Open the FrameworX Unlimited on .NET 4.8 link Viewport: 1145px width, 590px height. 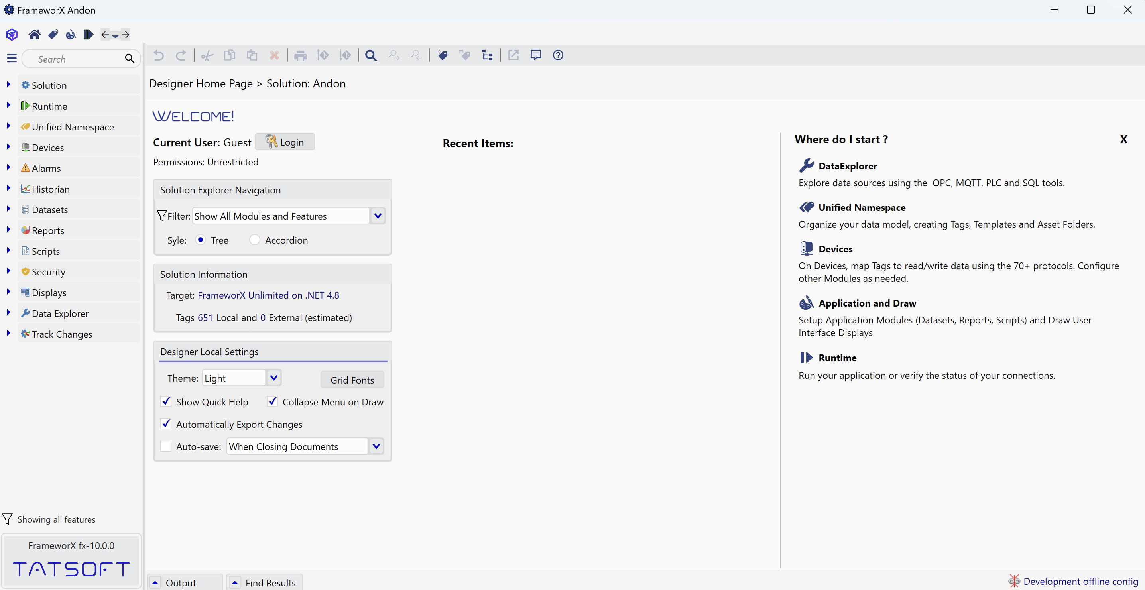pyautogui.click(x=268, y=295)
